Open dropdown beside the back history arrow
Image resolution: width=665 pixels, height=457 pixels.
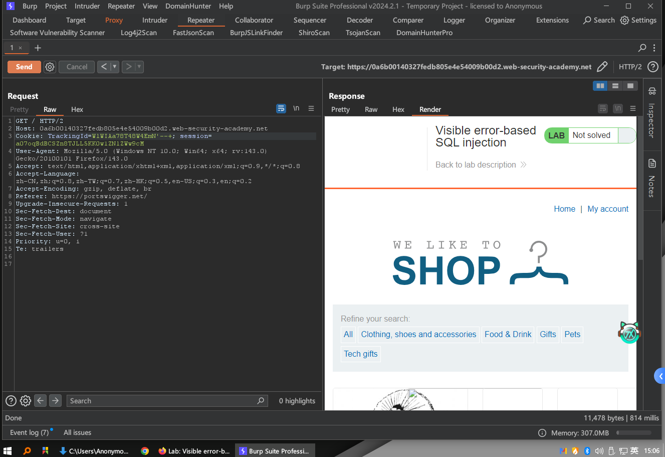click(115, 67)
